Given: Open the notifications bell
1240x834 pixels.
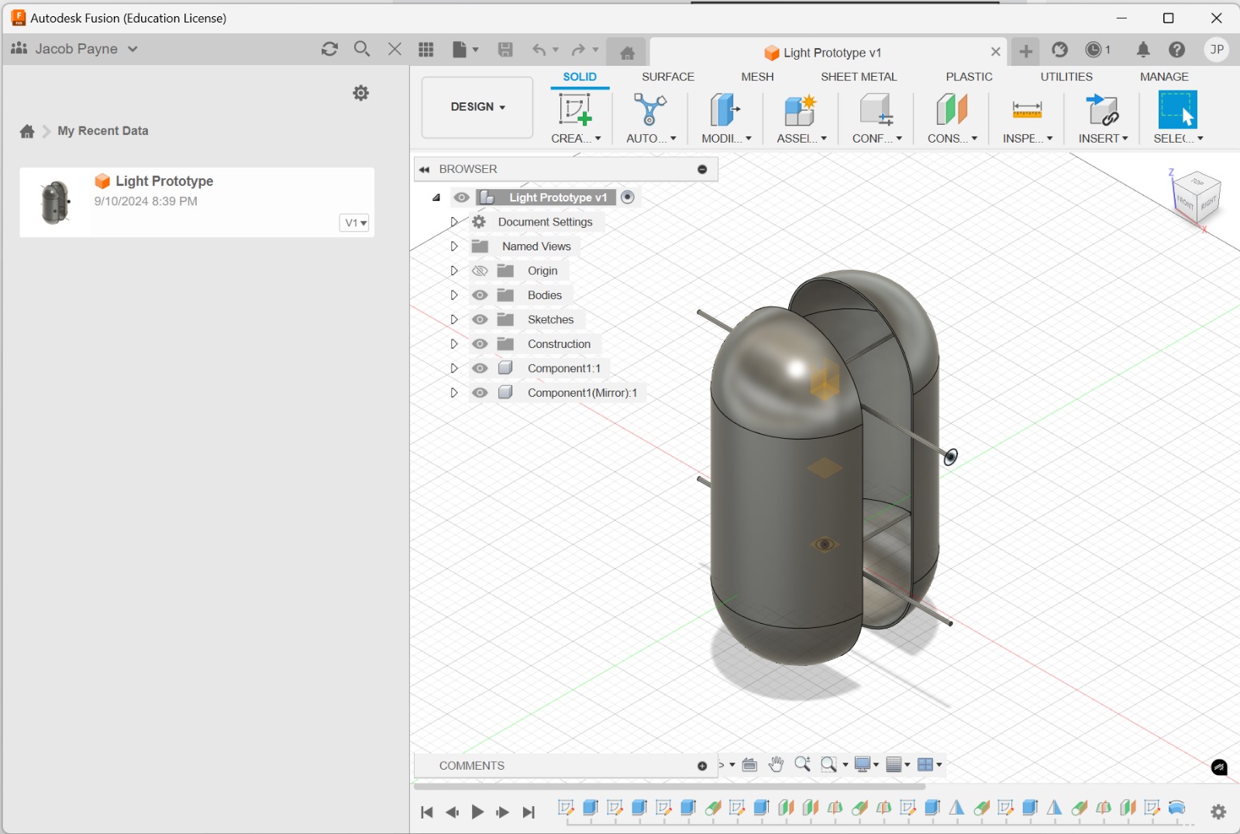Looking at the screenshot, I should pos(1143,50).
